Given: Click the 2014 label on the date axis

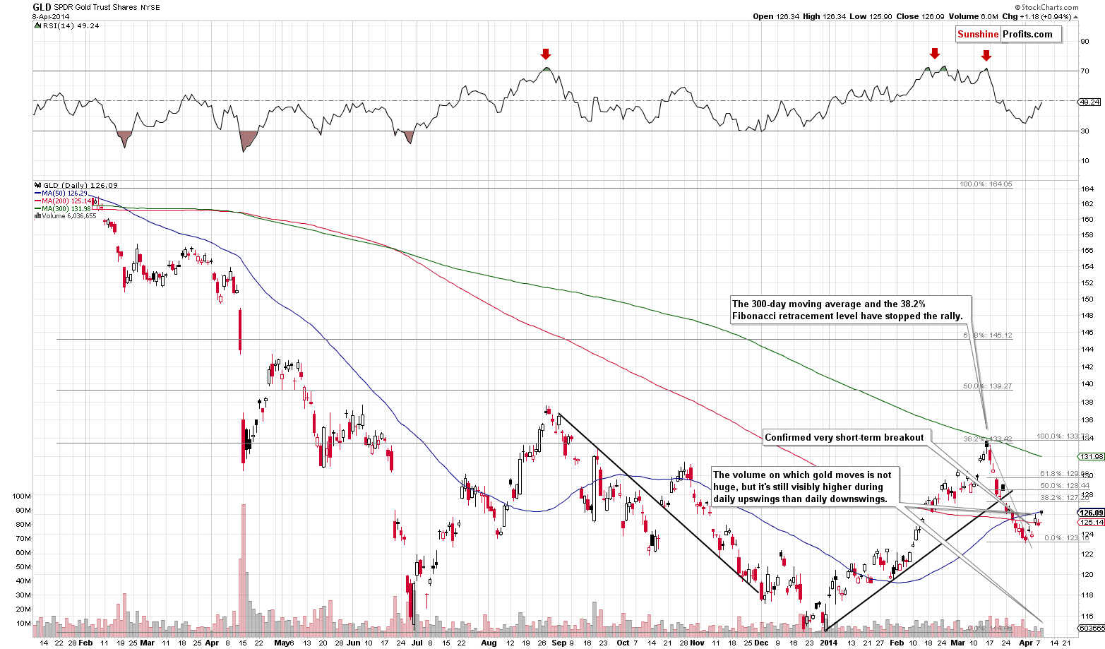Looking at the screenshot, I should coord(829,643).
